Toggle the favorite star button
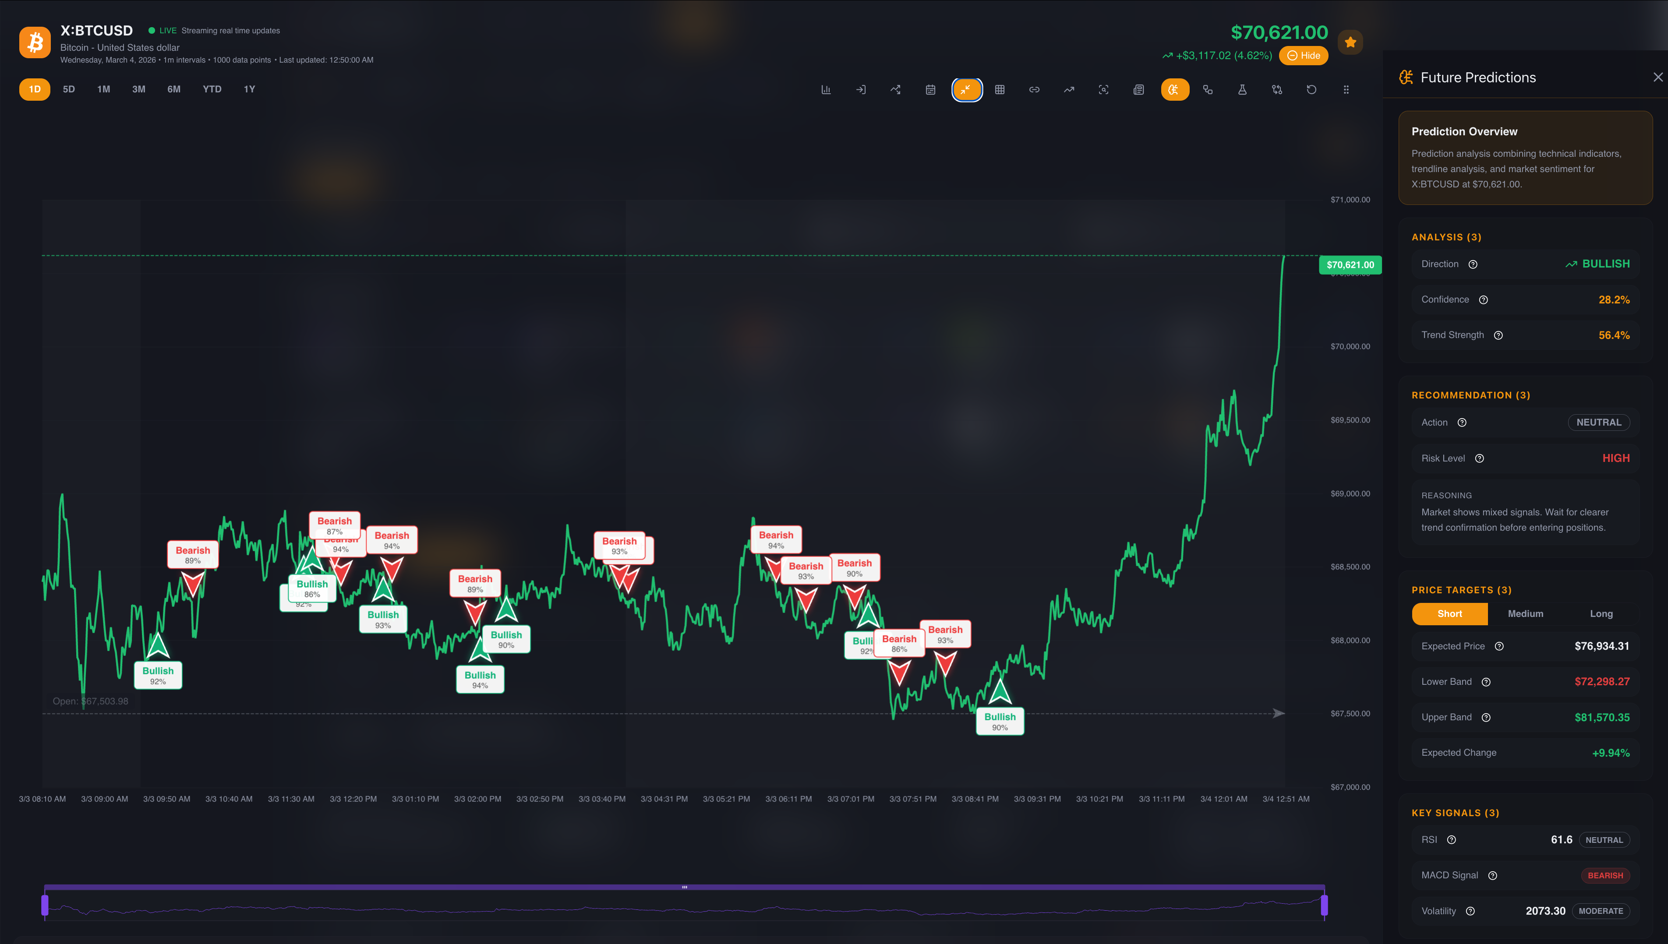The image size is (1668, 944). [x=1350, y=42]
